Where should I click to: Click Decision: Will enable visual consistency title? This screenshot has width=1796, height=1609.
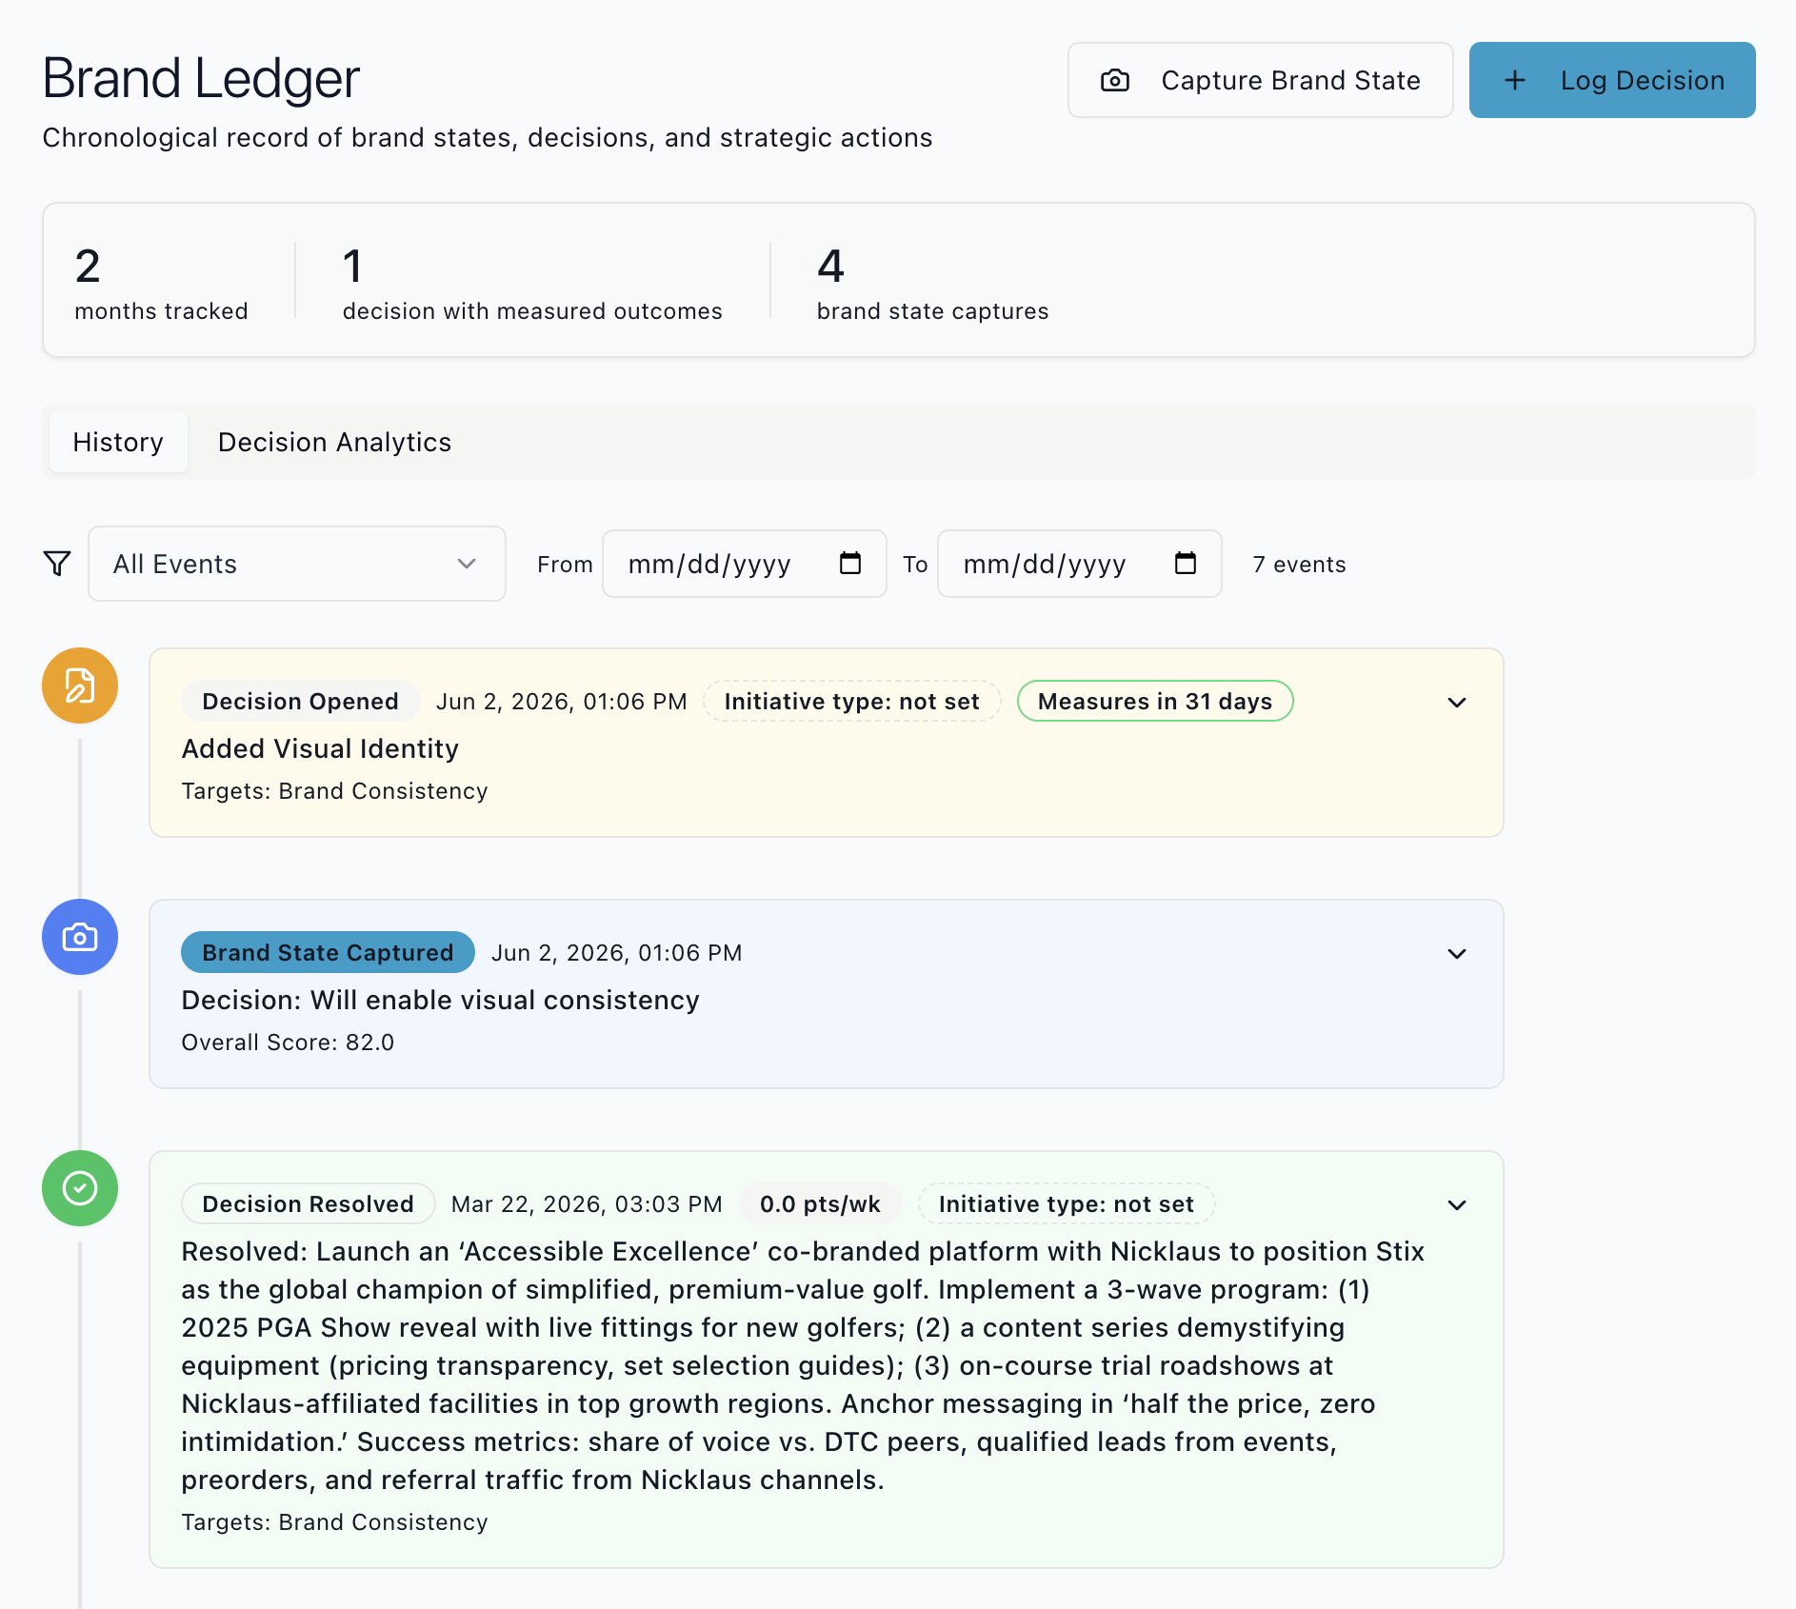click(x=441, y=1001)
